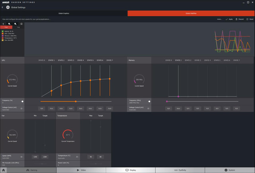Click GPU State 1 Auto voltage field
Image resolution: width=255 pixels, height=173 pixels.
click(x=51, y=108)
